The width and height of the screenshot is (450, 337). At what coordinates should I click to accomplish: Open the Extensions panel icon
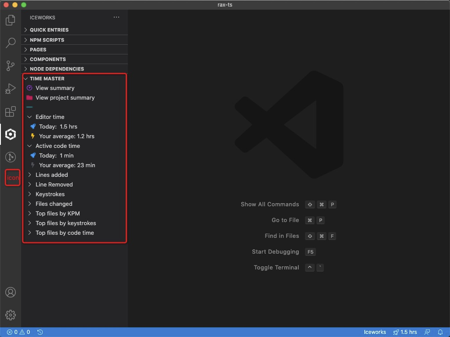tap(10, 111)
